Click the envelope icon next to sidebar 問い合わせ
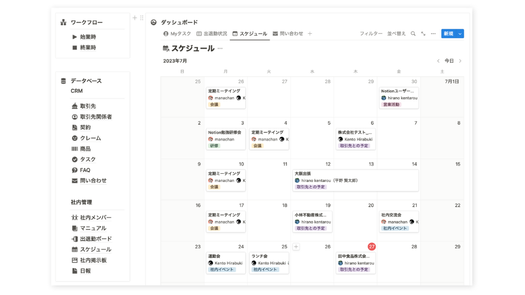The height and width of the screenshot is (295, 525). (x=74, y=181)
